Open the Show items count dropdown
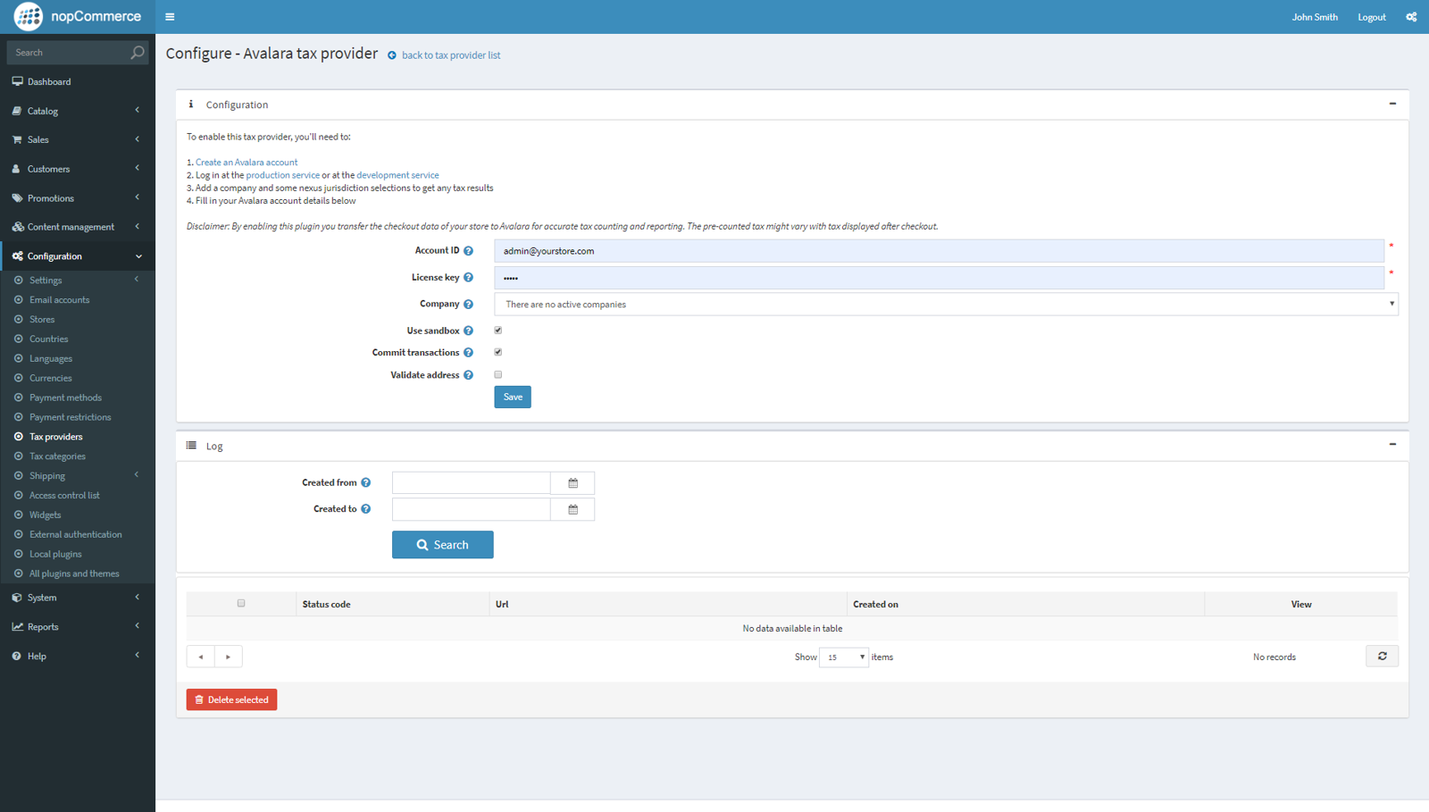 (843, 657)
